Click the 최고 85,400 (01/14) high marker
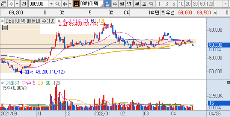The width and height of the screenshot is (230, 117). pos(78,24)
